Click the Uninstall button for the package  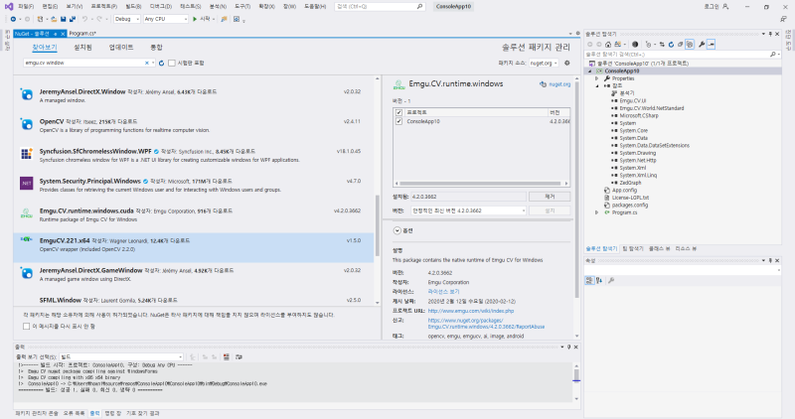click(550, 197)
